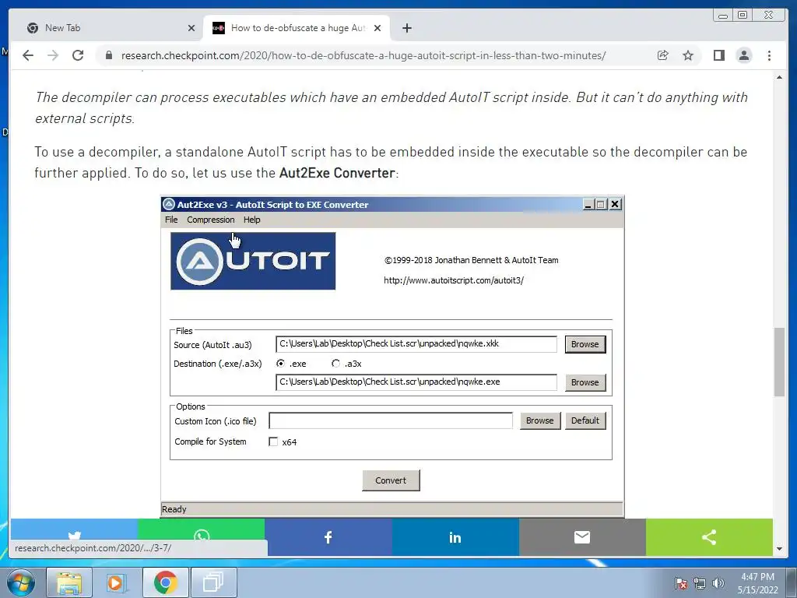The height and width of the screenshot is (598, 797).
Task: Open File Explorer from taskbar
Action: [69, 582]
